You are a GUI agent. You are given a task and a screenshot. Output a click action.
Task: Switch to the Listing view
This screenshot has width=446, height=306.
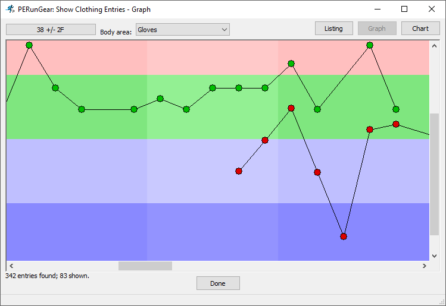tap(333, 29)
